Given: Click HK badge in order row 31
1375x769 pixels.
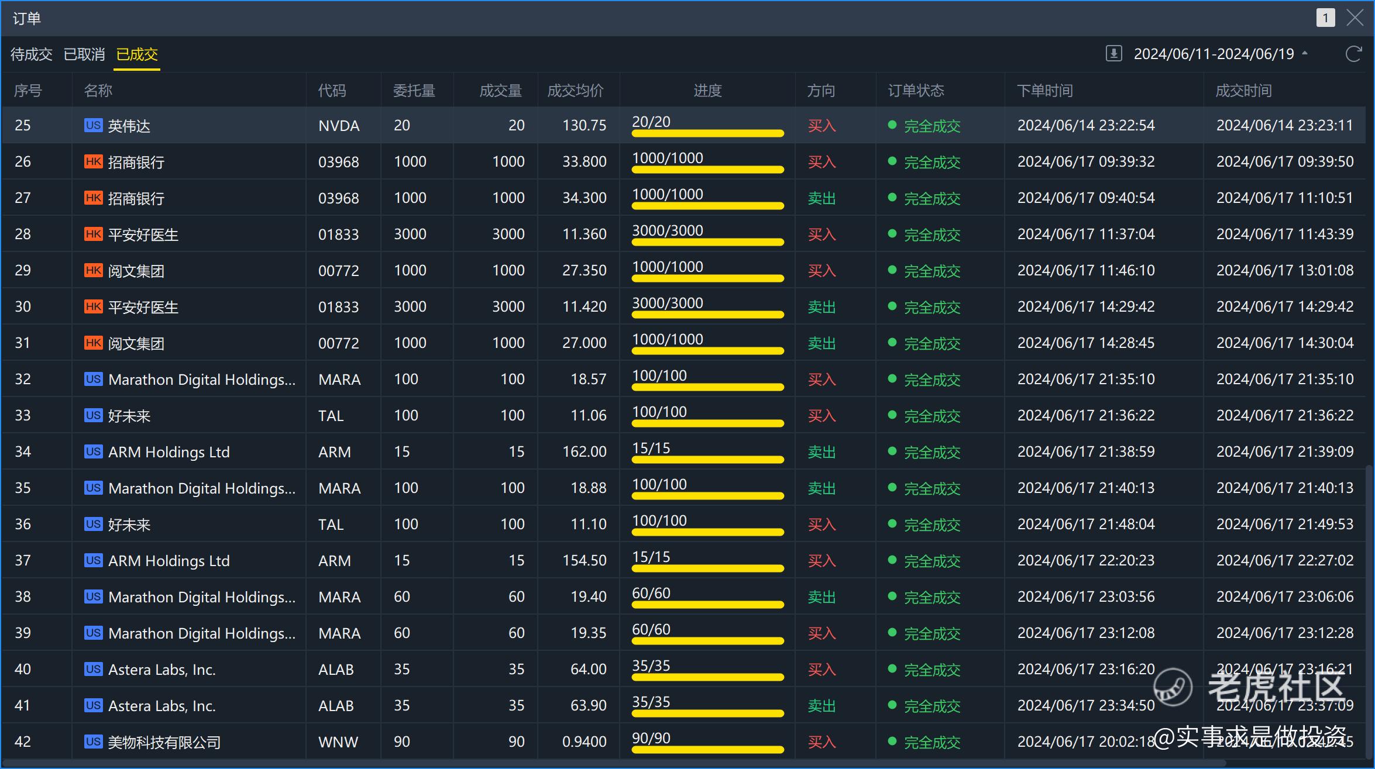Looking at the screenshot, I should (x=94, y=343).
